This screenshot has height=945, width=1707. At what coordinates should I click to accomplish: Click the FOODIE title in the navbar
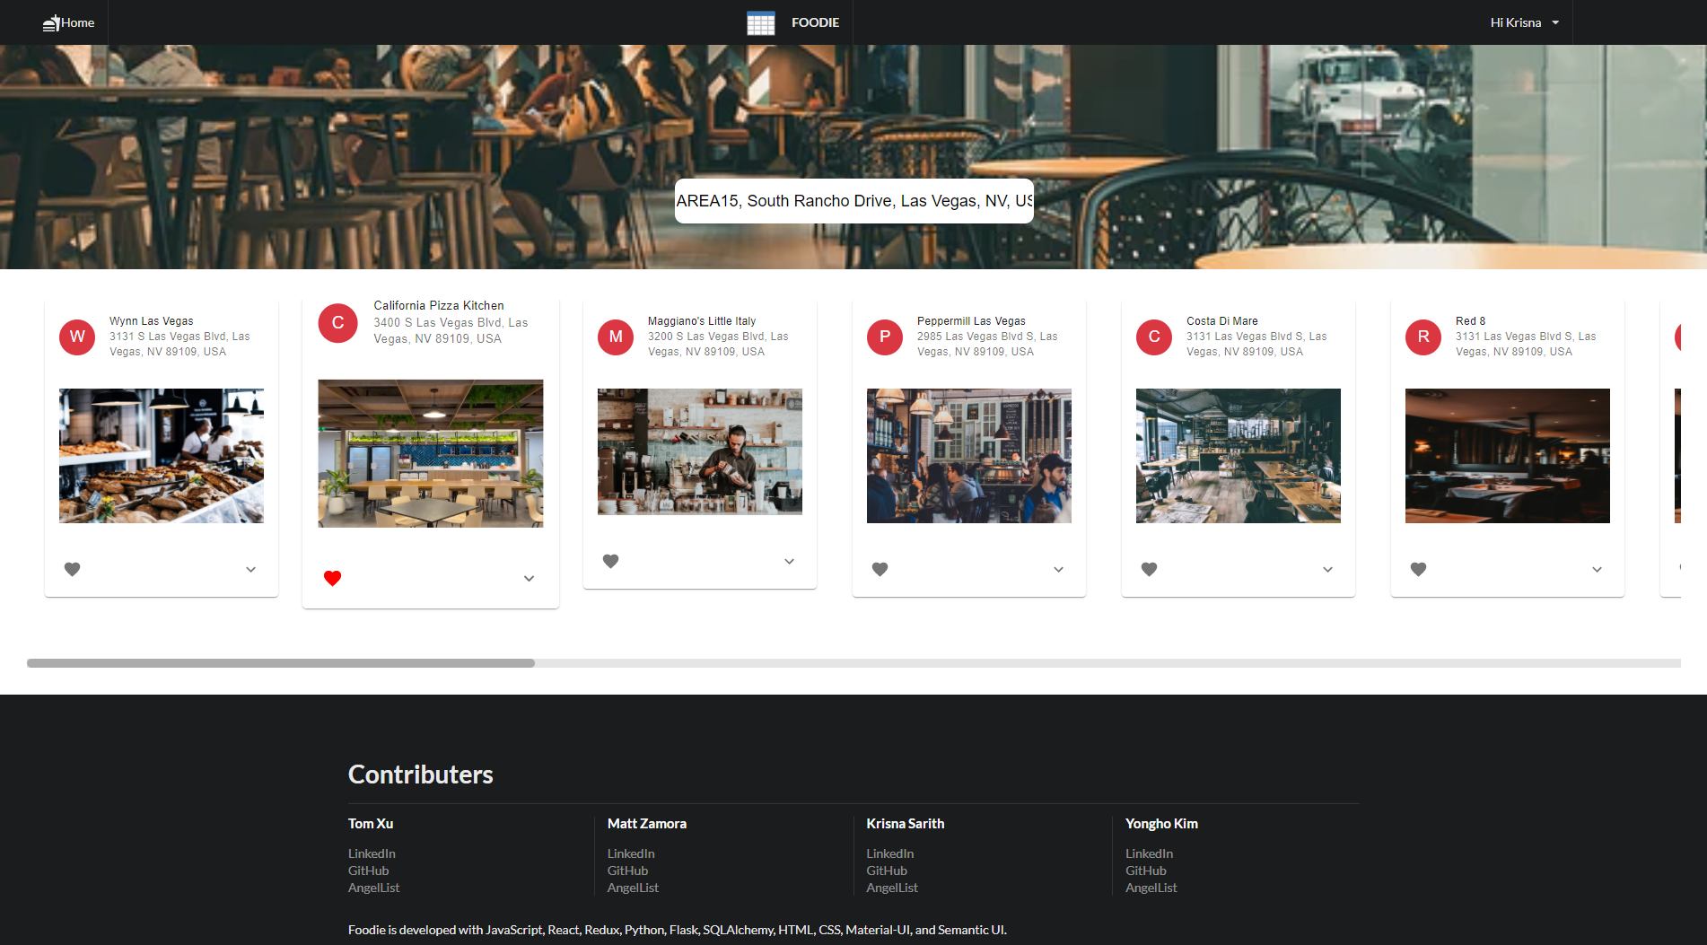[815, 23]
